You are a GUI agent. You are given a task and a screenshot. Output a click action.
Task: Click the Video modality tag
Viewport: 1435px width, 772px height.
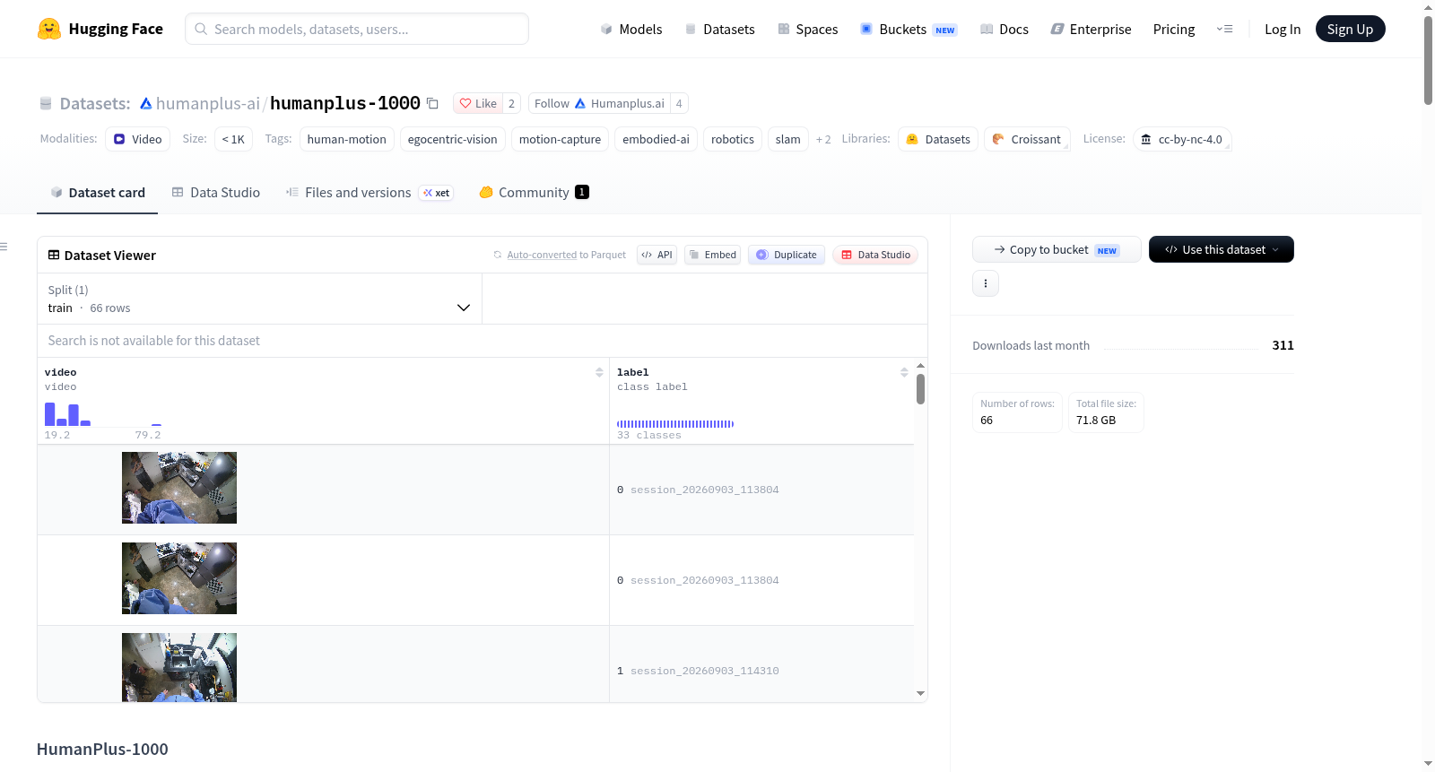coord(137,139)
